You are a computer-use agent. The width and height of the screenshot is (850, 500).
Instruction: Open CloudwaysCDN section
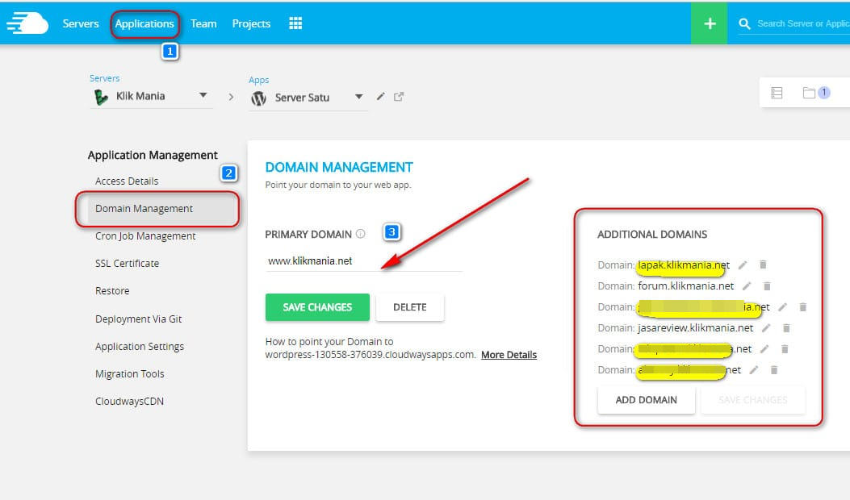[x=129, y=402]
